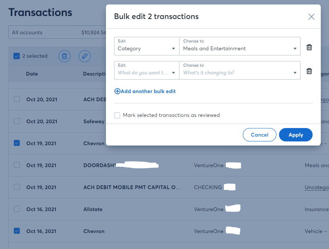Image resolution: width=329 pixels, height=249 pixels.
Task: Open 'What do you want to edit' dropdown
Action: click(x=147, y=70)
